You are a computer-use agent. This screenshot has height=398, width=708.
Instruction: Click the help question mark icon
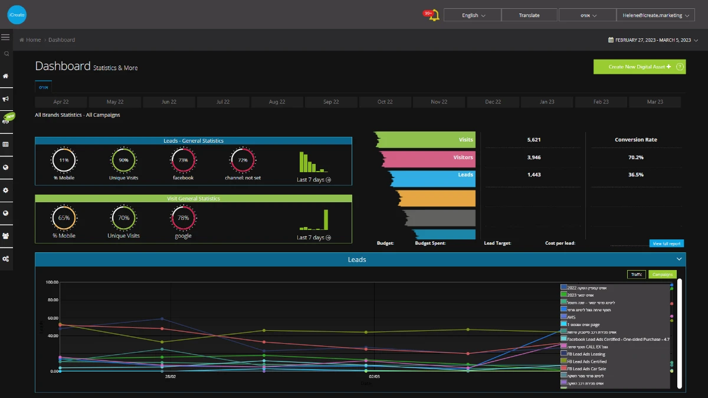[x=680, y=67]
